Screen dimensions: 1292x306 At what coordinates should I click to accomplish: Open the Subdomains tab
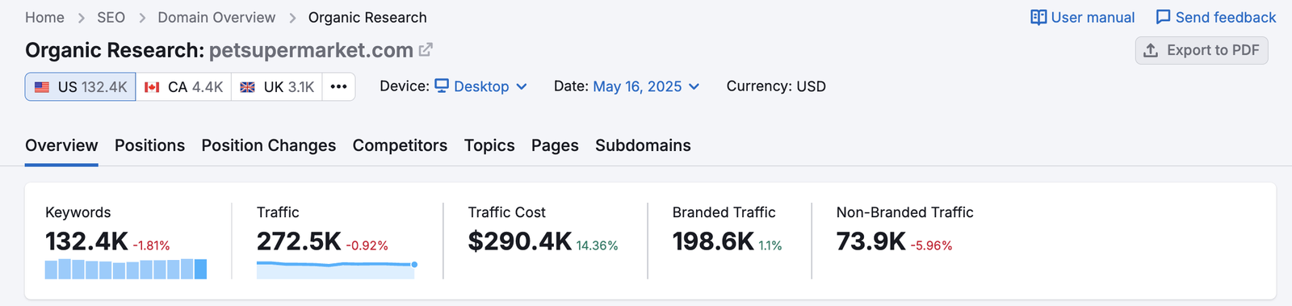[x=643, y=145]
